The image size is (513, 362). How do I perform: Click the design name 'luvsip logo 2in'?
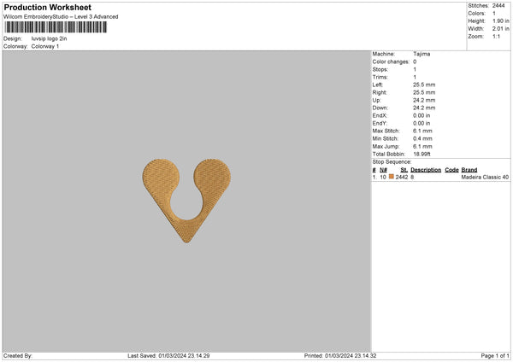[49, 38]
